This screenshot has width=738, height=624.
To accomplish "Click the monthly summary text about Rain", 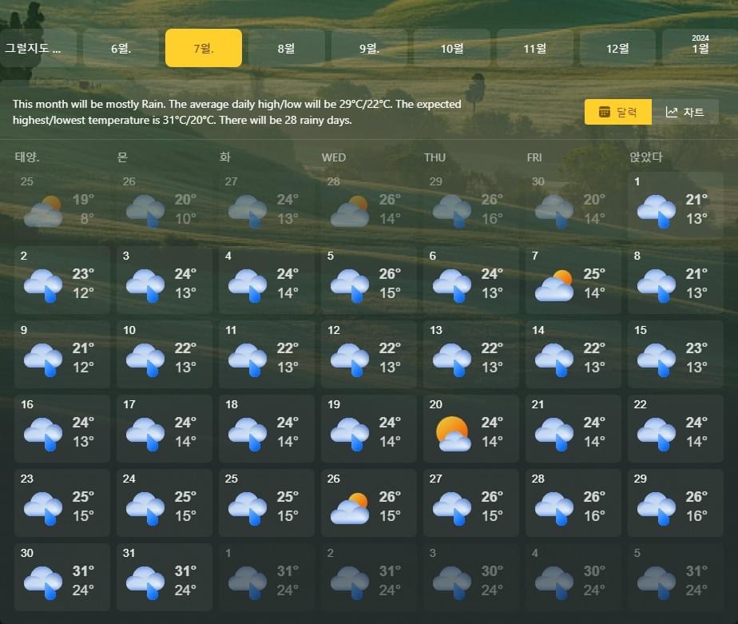I will (x=236, y=112).
